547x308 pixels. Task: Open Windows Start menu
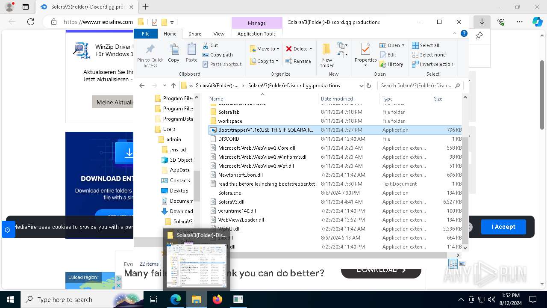pyautogui.click(x=10, y=299)
